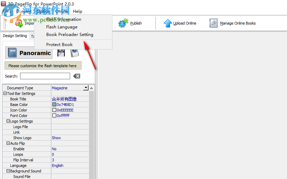Image resolution: width=287 pixels, height=179 pixels.
Task: Open the Help menu
Action: coord(77,11)
